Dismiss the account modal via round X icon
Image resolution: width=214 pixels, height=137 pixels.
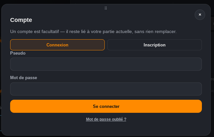[200, 15]
